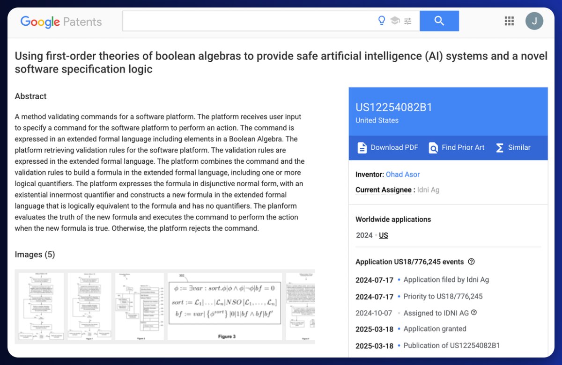Viewport: 562px width, 365px height.
Task: Open inventor Ohad Asor's page
Action: (403, 174)
